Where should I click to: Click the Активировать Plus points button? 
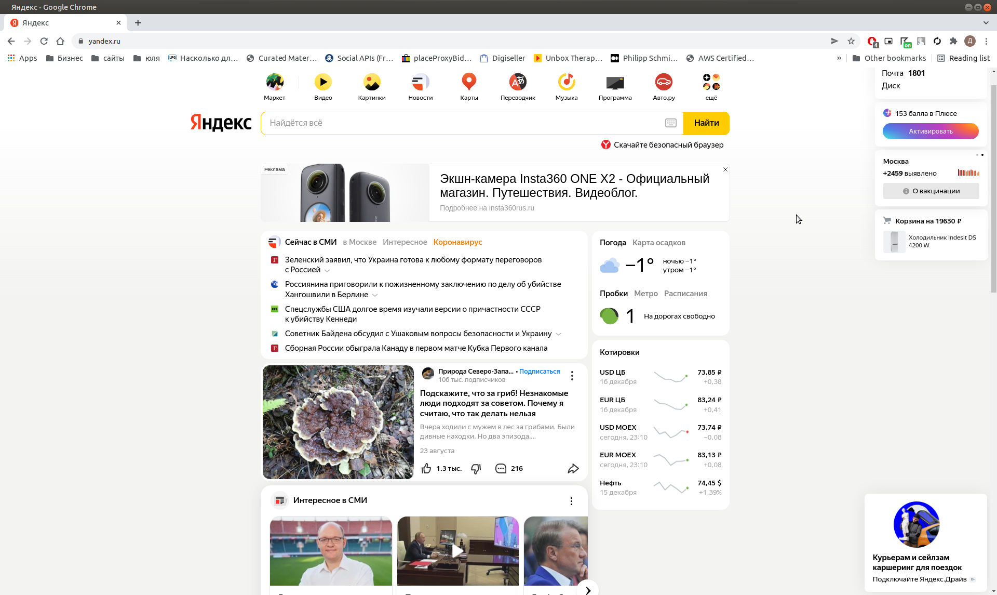(x=931, y=131)
